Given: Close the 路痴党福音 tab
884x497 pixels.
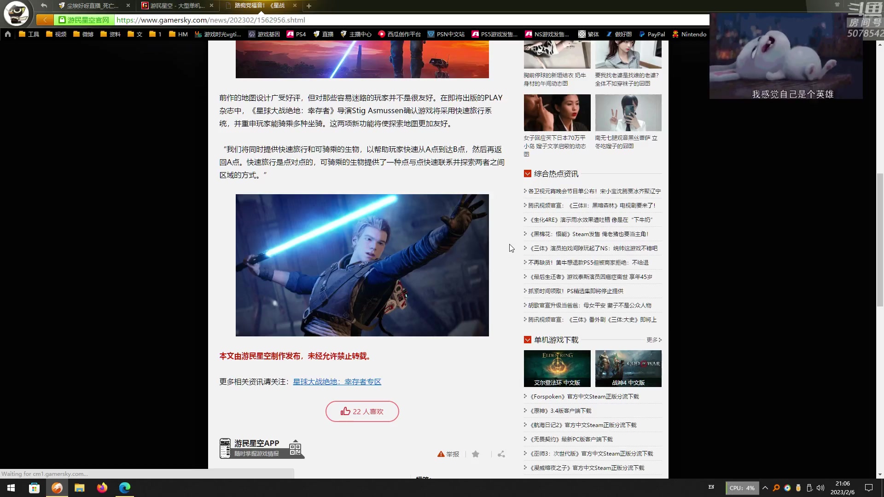Looking at the screenshot, I should pyautogui.click(x=295, y=6).
